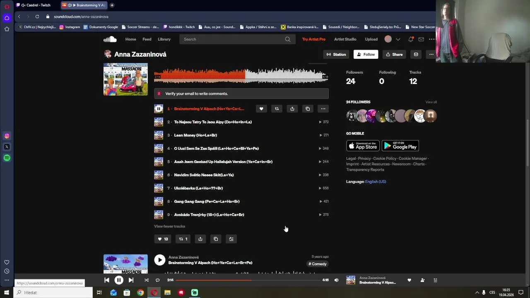Open profile more options menu
530x298 pixels.
(x=431, y=54)
